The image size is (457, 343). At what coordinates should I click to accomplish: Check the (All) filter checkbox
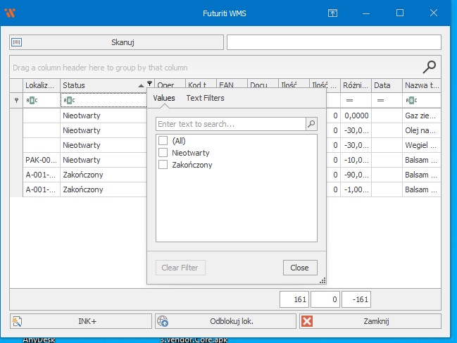163,141
